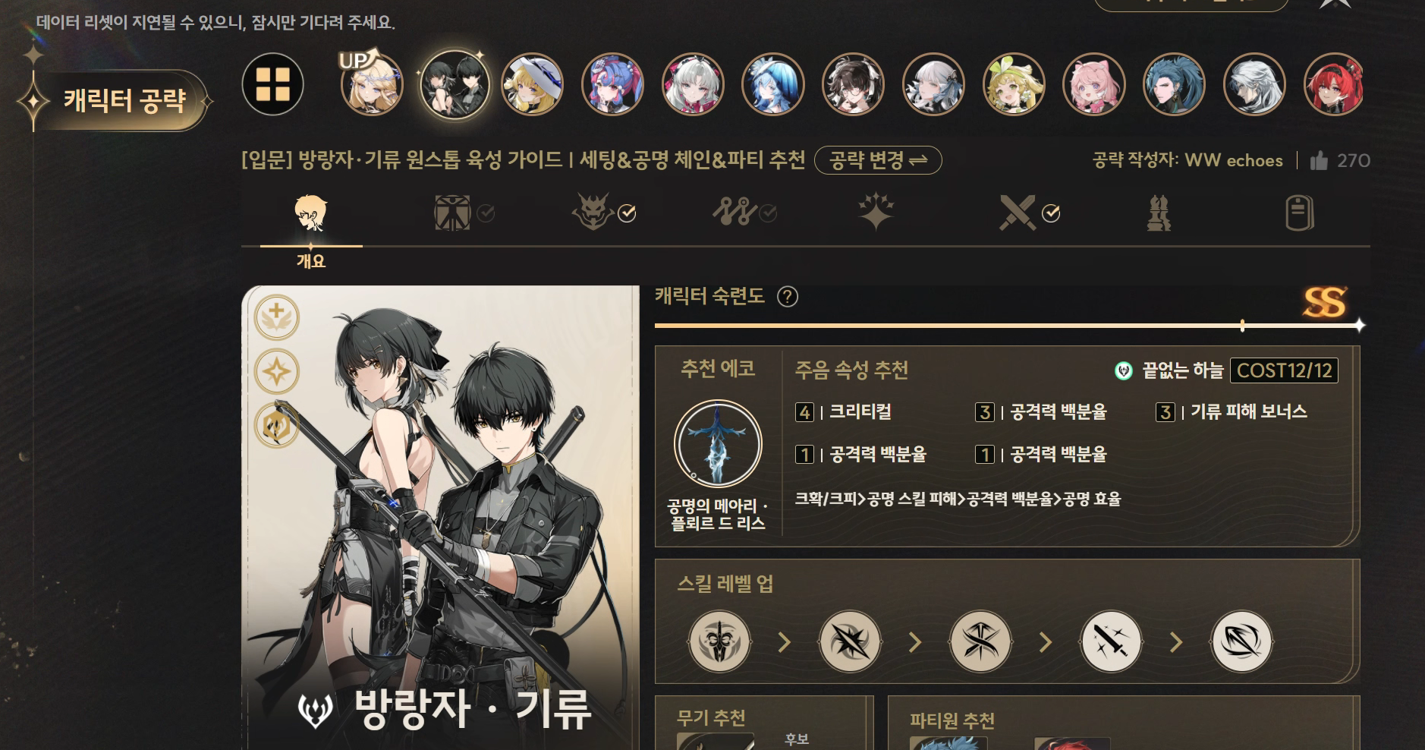
Task: Click the question mark next to 캐릭터 숙련도
Action: click(x=788, y=297)
